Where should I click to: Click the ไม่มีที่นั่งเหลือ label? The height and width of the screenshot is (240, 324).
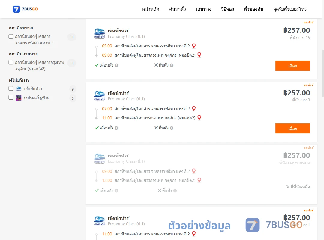pos(298,187)
